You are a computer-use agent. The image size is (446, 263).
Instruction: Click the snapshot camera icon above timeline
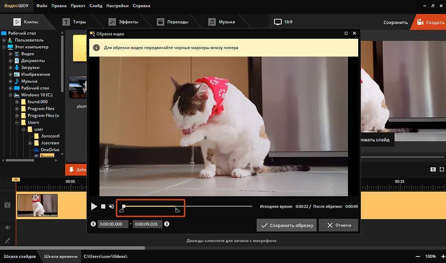(433, 170)
